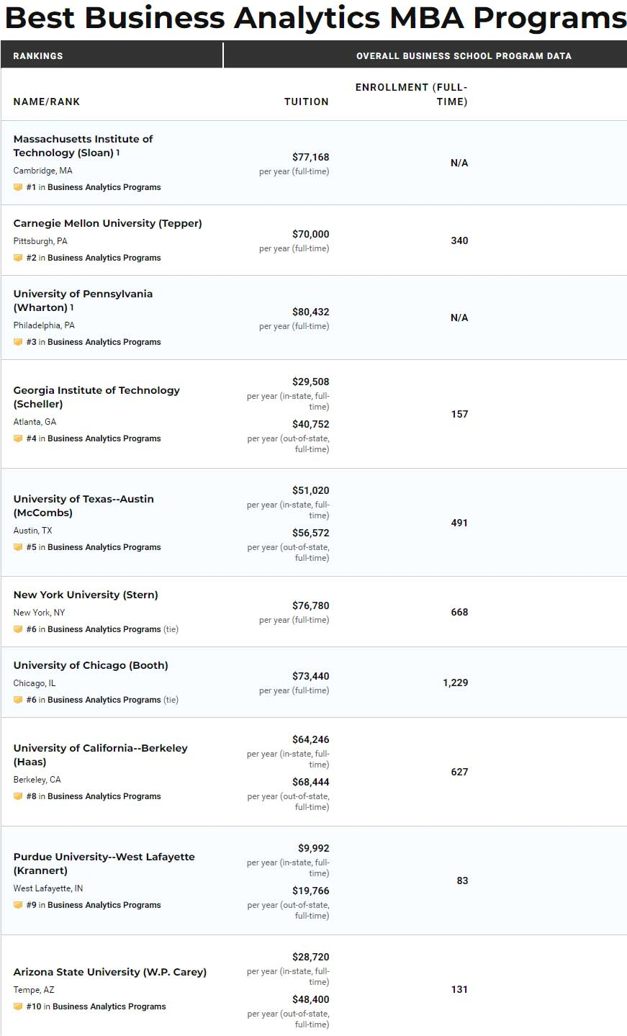
Task: Click the Enrollment (Full-Time) column header
Action: [x=411, y=94]
